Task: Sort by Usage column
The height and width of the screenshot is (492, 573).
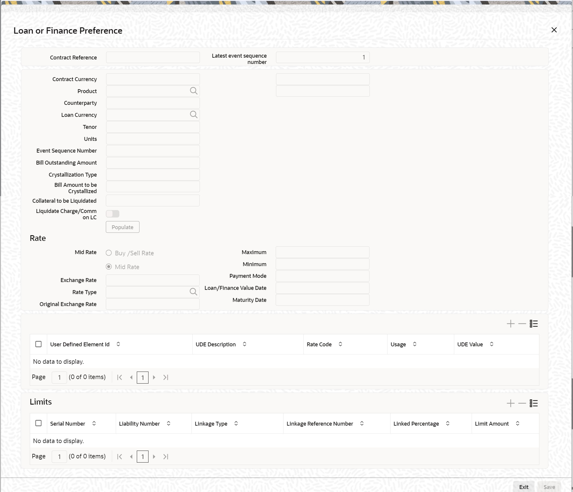Action: 415,344
